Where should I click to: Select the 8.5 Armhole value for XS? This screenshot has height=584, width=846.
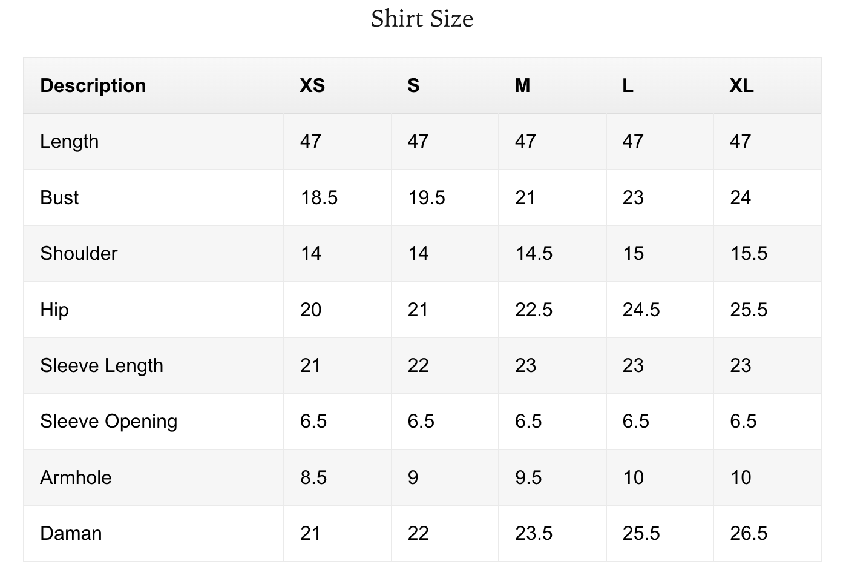pos(313,477)
